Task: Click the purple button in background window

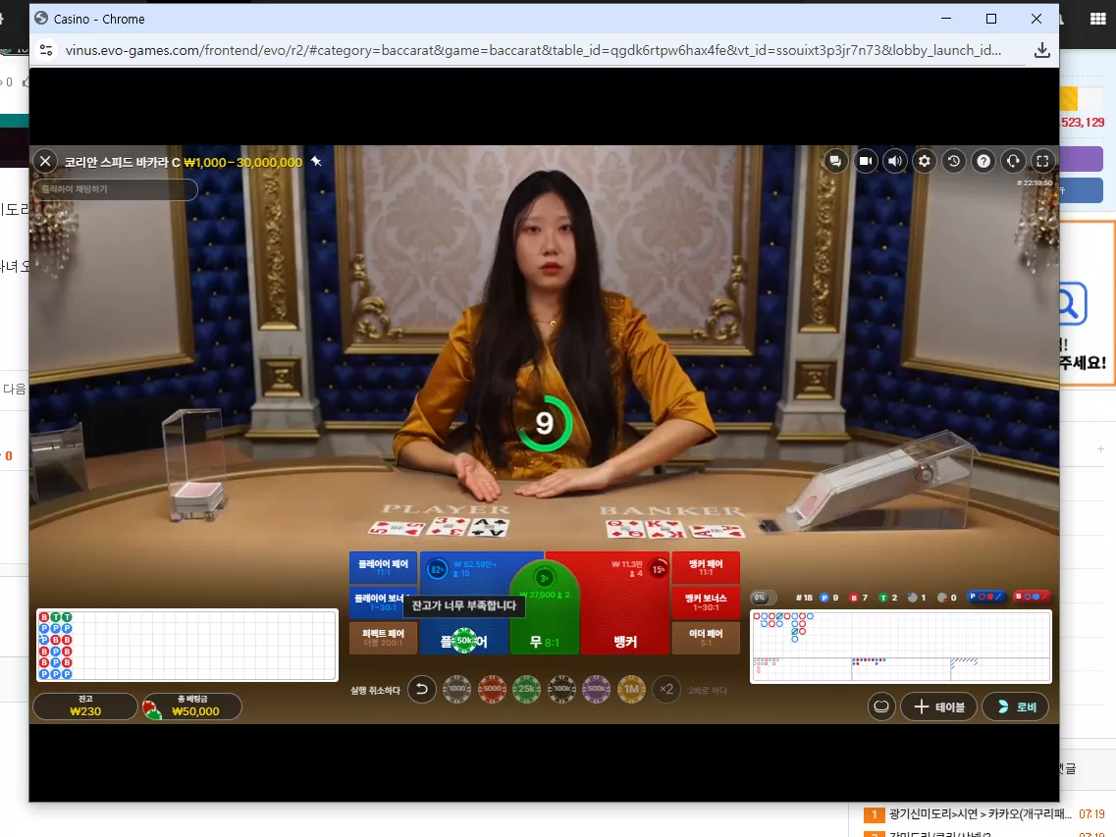Action: coord(1081,158)
